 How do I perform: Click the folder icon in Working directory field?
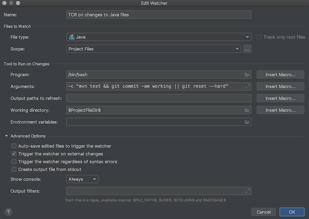(247, 110)
